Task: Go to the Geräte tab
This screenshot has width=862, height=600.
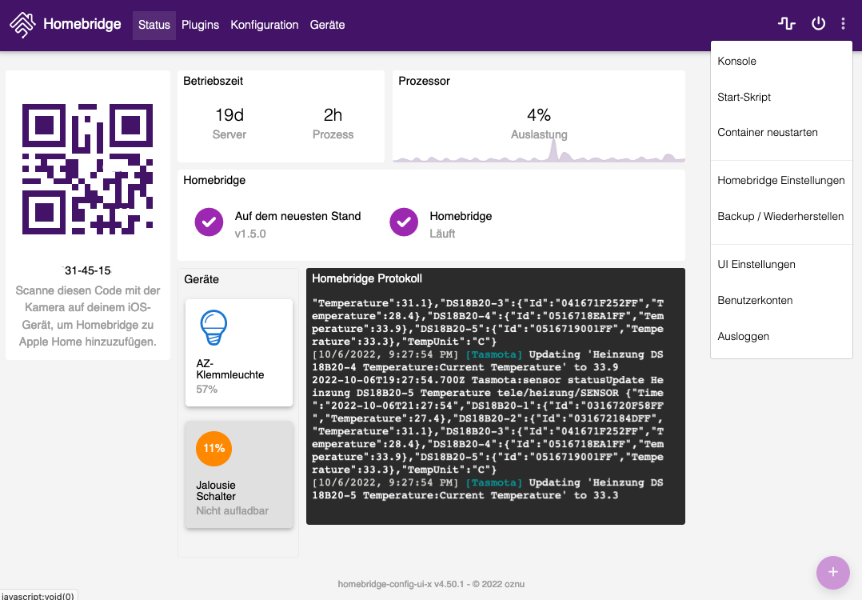Action: pyautogui.click(x=327, y=25)
